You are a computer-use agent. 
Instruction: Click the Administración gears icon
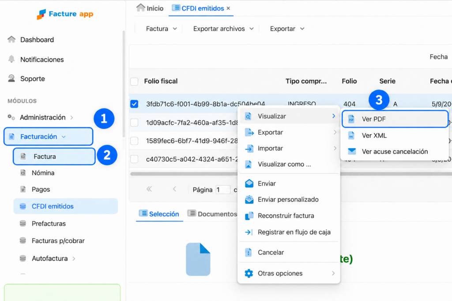[x=11, y=117]
